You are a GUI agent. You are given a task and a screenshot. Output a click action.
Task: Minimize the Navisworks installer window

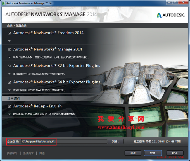click(x=169, y=2)
